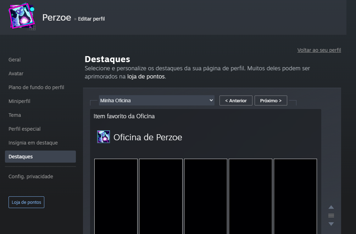Click the Editar perfil breadcrumb text
This screenshot has height=234, width=356.
coord(91,19)
